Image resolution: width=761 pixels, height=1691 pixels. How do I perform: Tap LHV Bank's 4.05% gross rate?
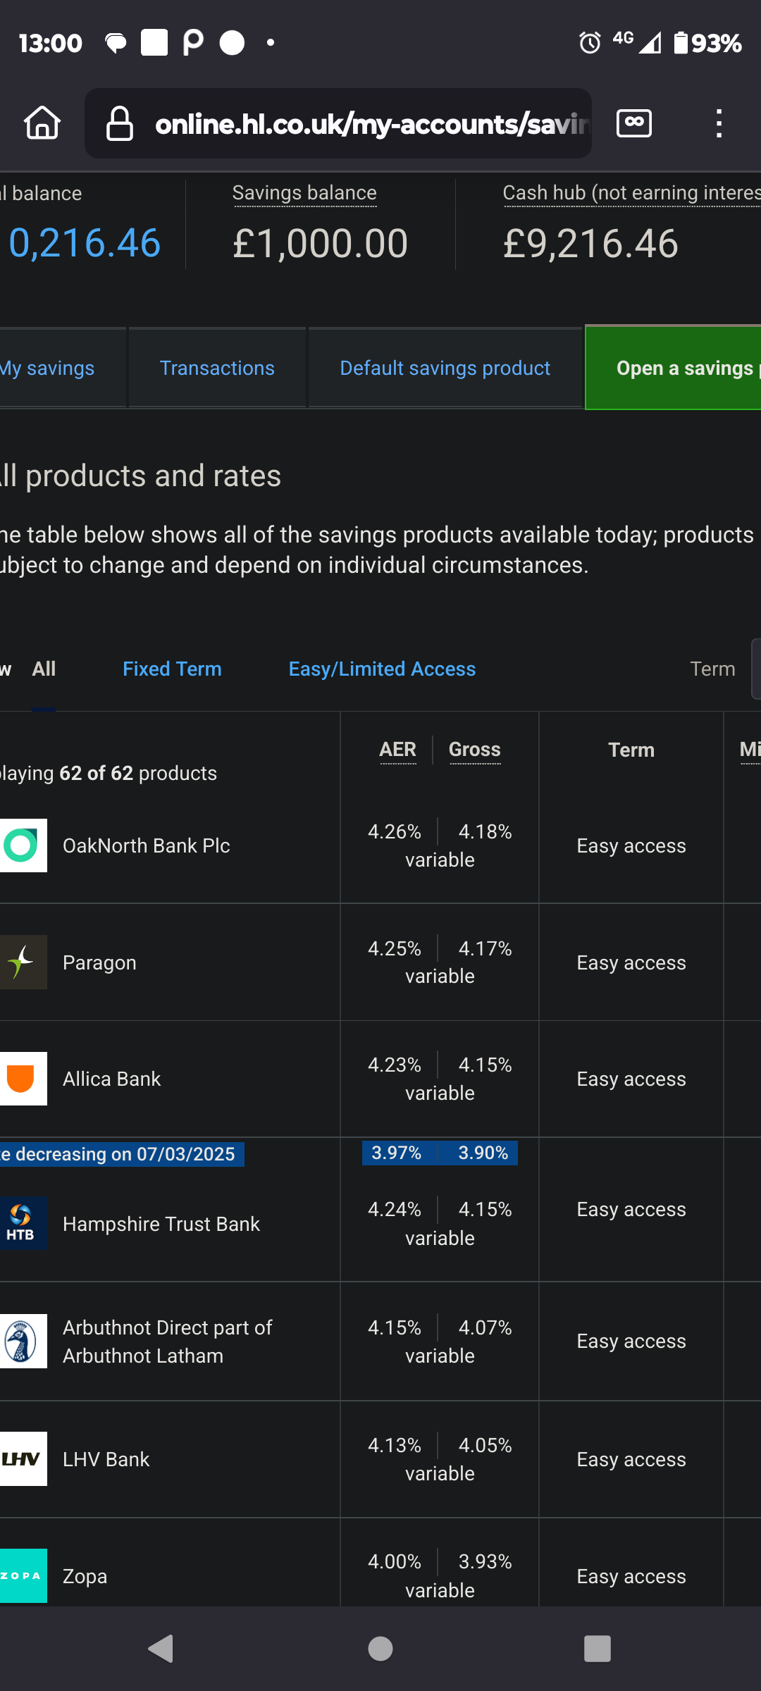coord(485,1445)
